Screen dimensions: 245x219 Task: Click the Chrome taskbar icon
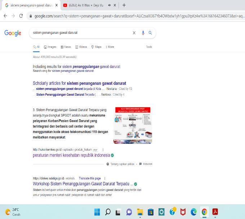pyautogui.click(x=204, y=212)
